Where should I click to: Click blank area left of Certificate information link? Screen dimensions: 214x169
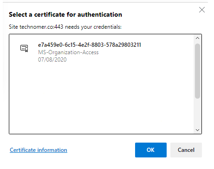coord(6,150)
